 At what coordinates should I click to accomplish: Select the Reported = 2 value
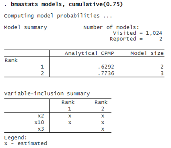[x=136, y=39]
